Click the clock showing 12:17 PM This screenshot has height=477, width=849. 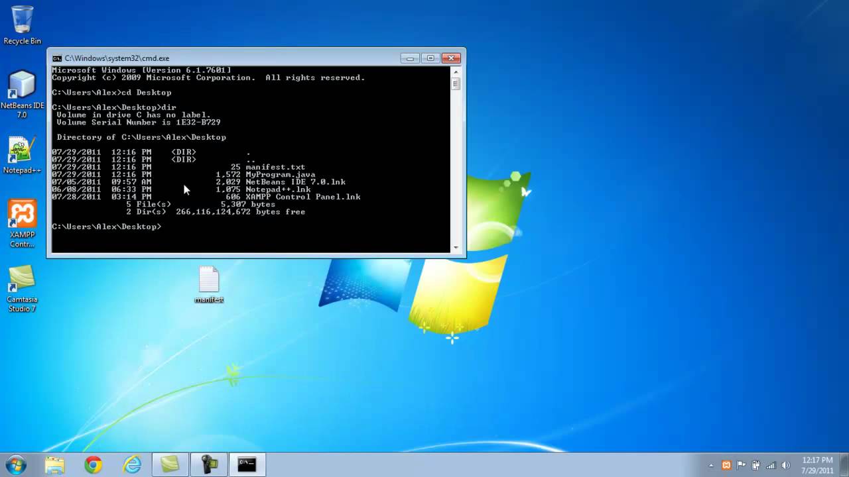click(x=817, y=465)
